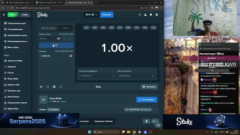Bookmark the page with star icon

click(x=146, y=8)
